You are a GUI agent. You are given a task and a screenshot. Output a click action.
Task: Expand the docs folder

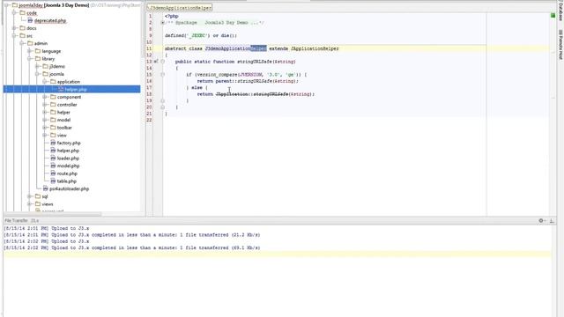(x=14, y=28)
